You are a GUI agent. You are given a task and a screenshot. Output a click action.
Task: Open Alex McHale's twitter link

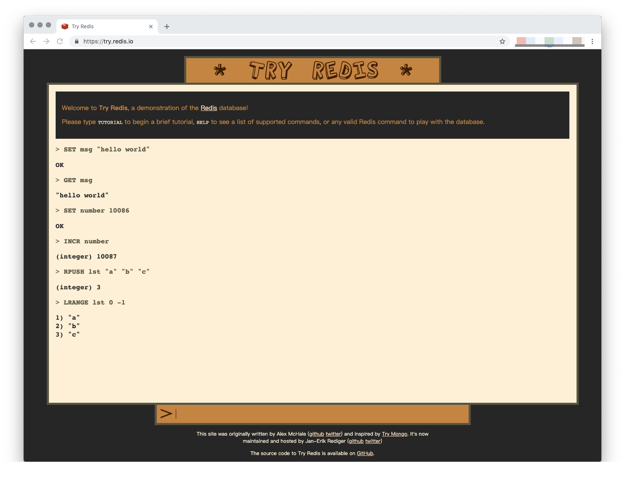pos(333,434)
